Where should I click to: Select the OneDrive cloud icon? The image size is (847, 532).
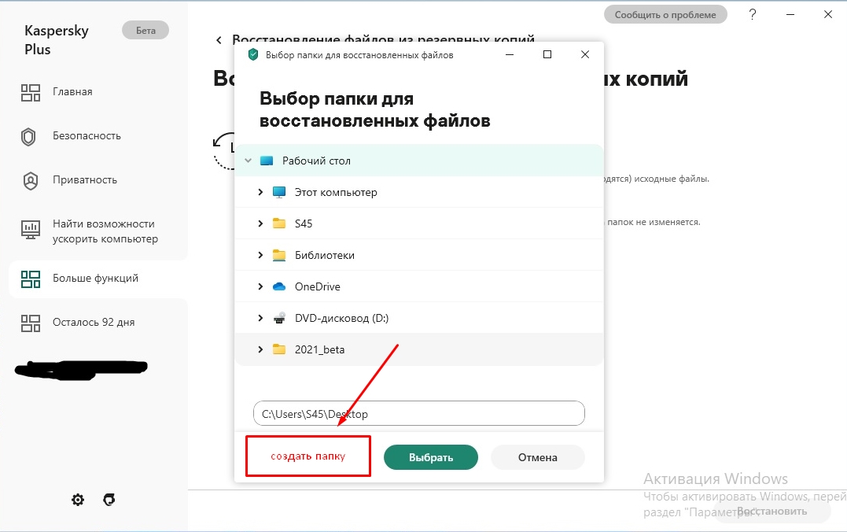point(279,286)
